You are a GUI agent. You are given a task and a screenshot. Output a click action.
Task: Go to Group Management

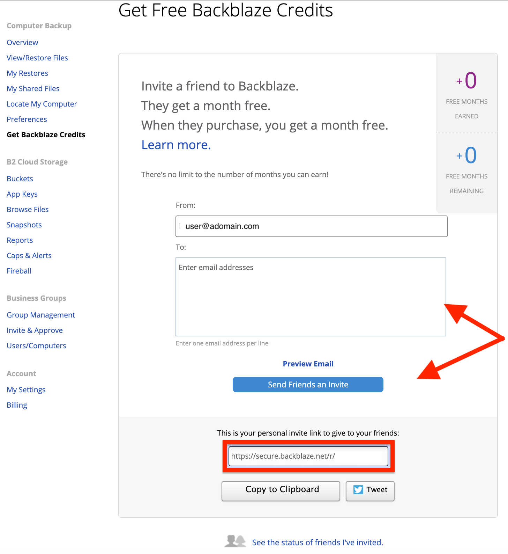point(41,315)
